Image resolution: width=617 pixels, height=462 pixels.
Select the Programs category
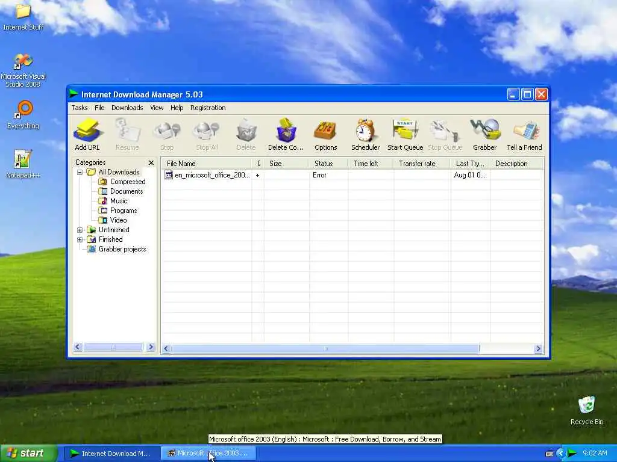pyautogui.click(x=118, y=211)
